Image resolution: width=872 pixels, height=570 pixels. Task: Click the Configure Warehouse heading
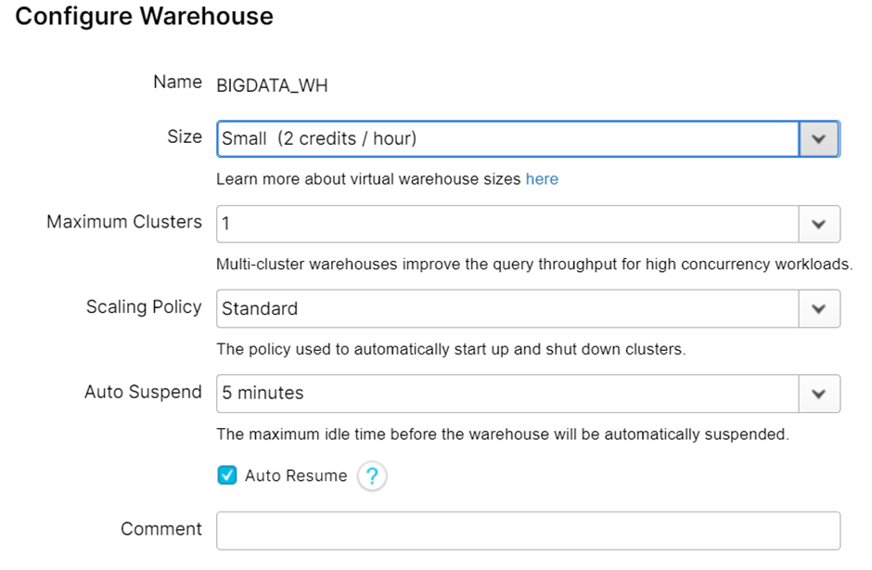coord(145,17)
